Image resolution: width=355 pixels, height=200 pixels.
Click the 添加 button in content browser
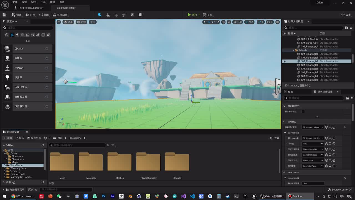click(8, 138)
